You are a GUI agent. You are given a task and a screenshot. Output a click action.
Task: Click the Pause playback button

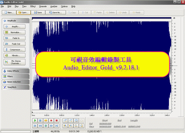(x=40, y=120)
